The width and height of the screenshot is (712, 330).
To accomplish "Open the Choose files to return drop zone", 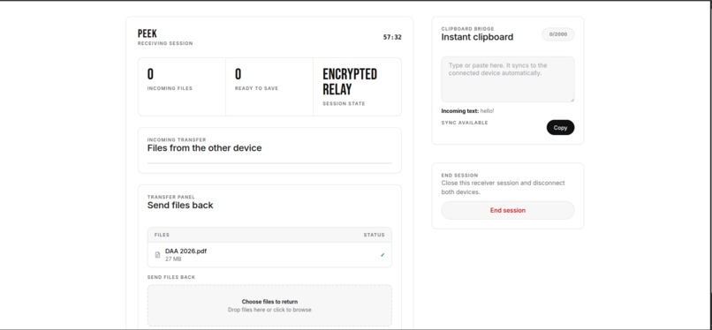I will coord(269,305).
